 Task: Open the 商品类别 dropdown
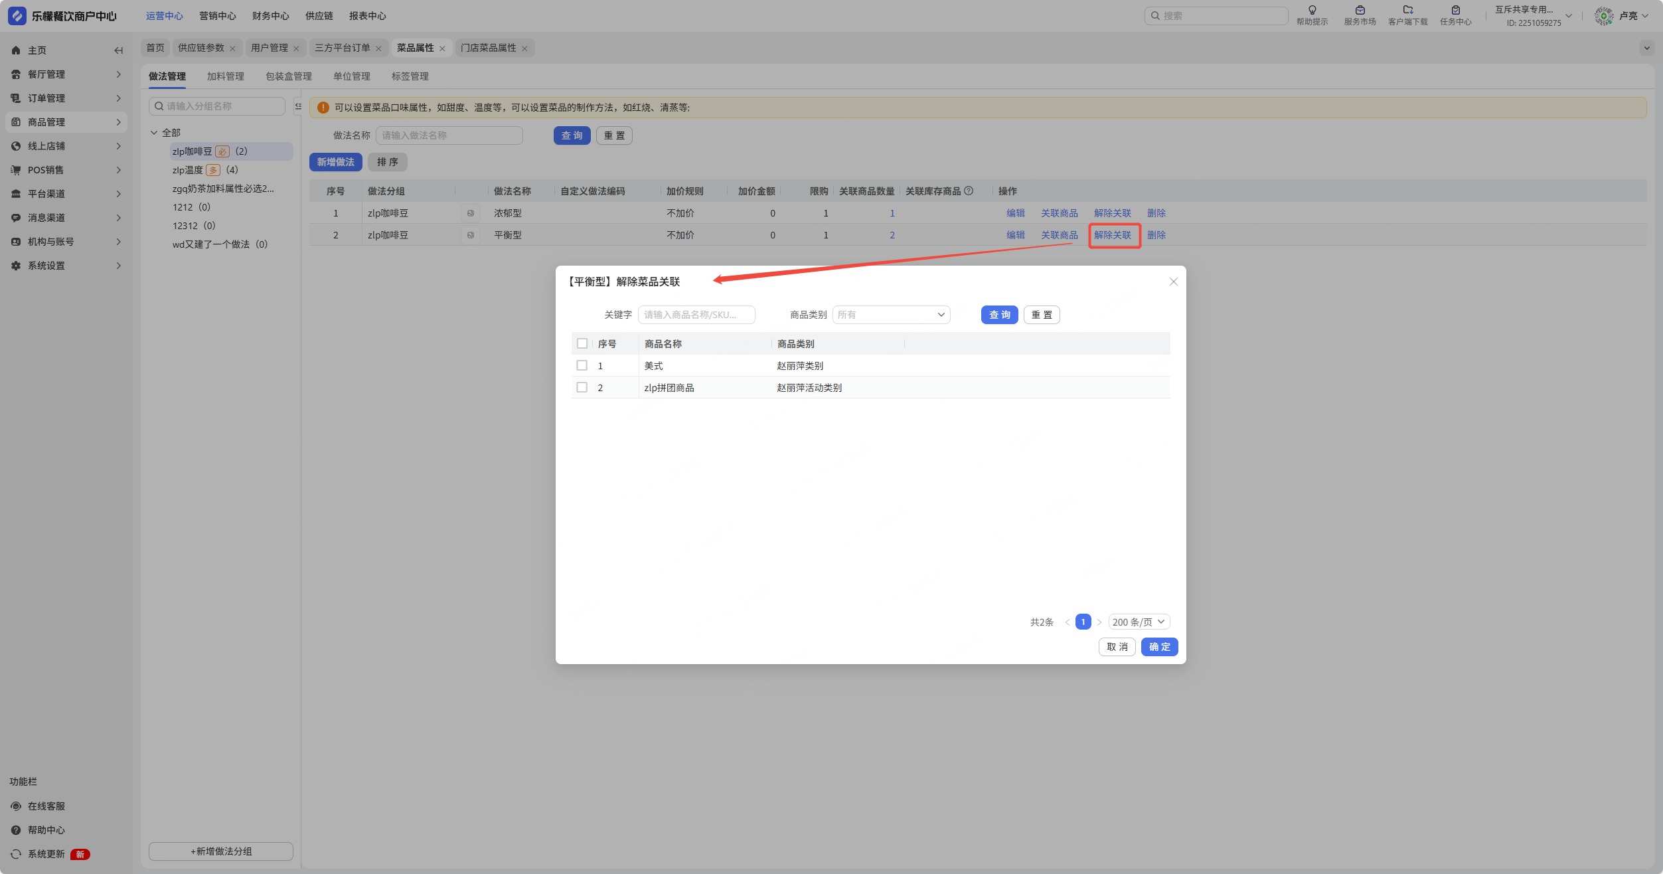[891, 315]
